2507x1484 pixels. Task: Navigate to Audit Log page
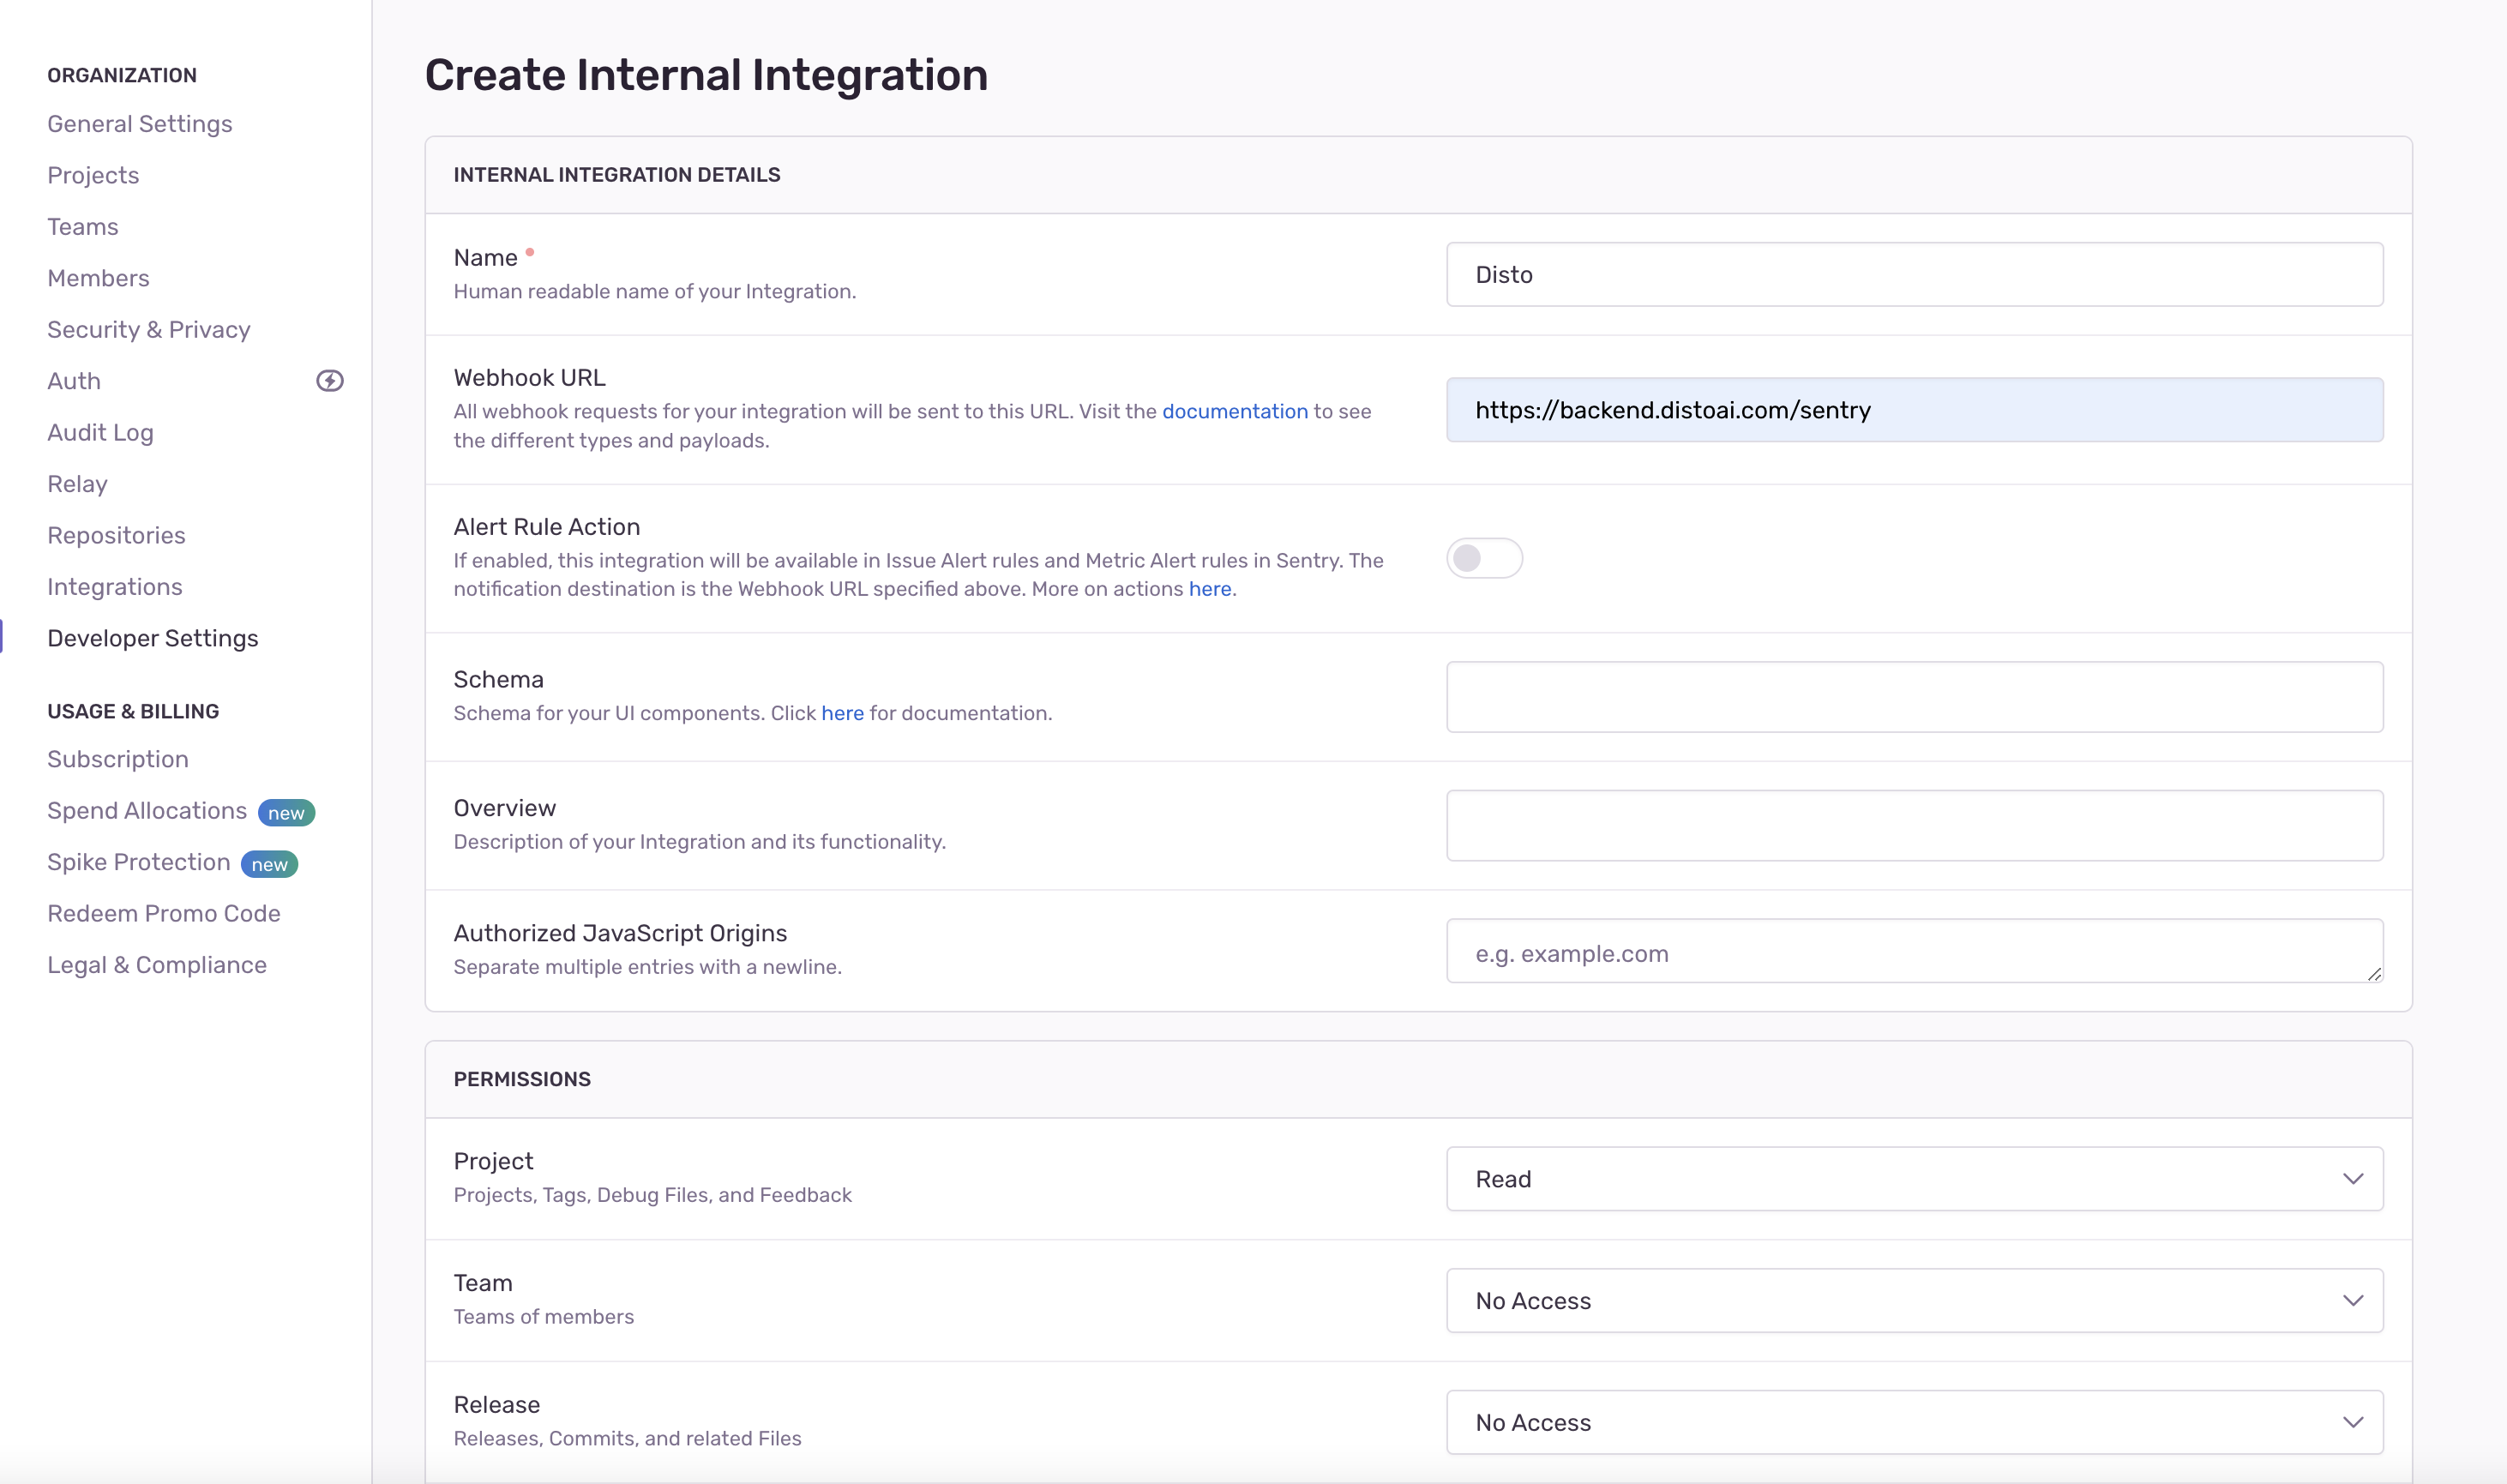[x=100, y=433]
